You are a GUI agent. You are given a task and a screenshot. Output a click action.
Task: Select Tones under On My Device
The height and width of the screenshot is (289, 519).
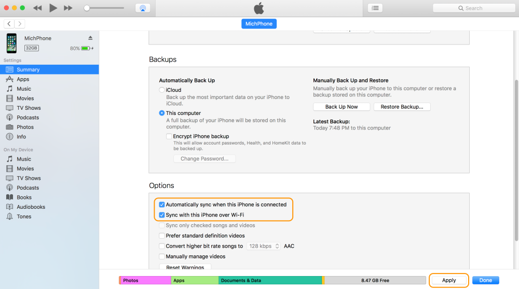(24, 216)
